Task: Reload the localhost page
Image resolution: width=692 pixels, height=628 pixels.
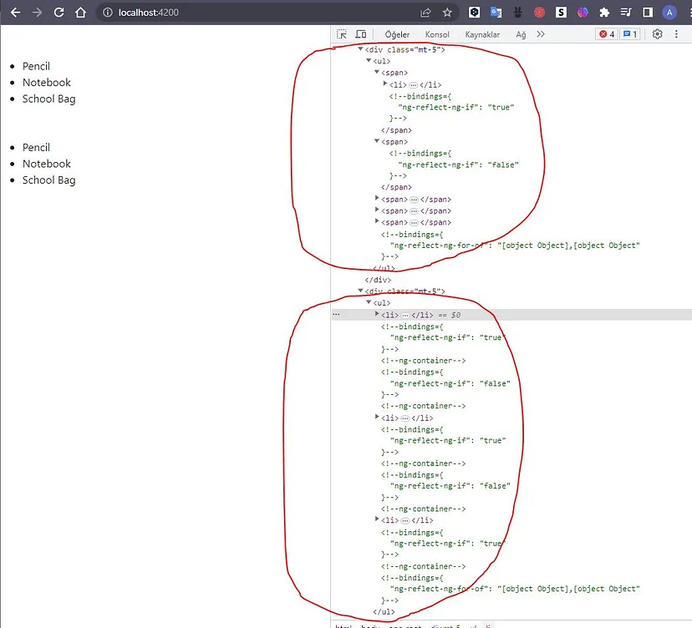Action: (59, 13)
